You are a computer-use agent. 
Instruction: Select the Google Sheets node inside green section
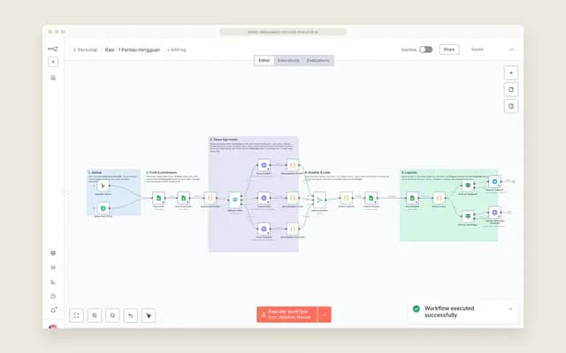pyautogui.click(x=412, y=198)
